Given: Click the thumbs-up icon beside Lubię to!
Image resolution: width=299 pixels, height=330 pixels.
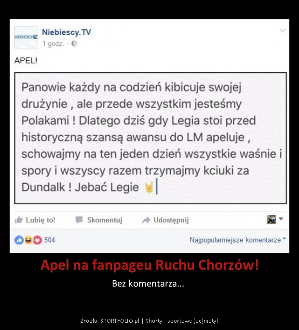Looking at the screenshot, I should pos(19,220).
